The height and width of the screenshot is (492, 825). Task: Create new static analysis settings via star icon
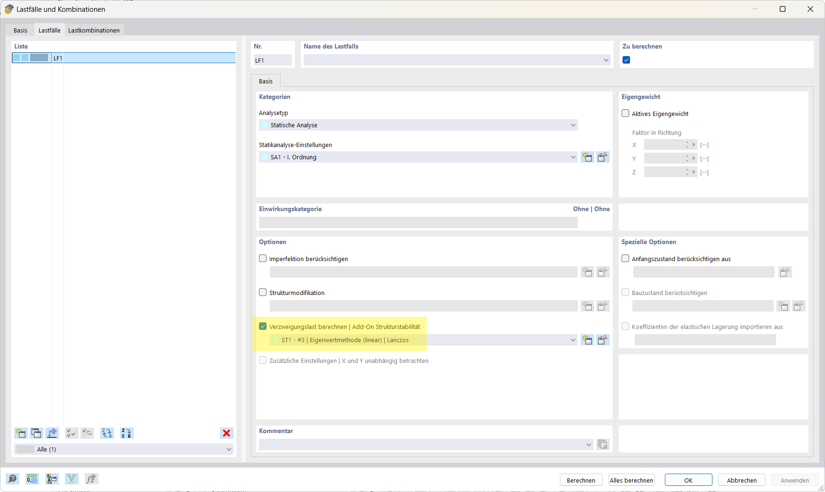[587, 157]
